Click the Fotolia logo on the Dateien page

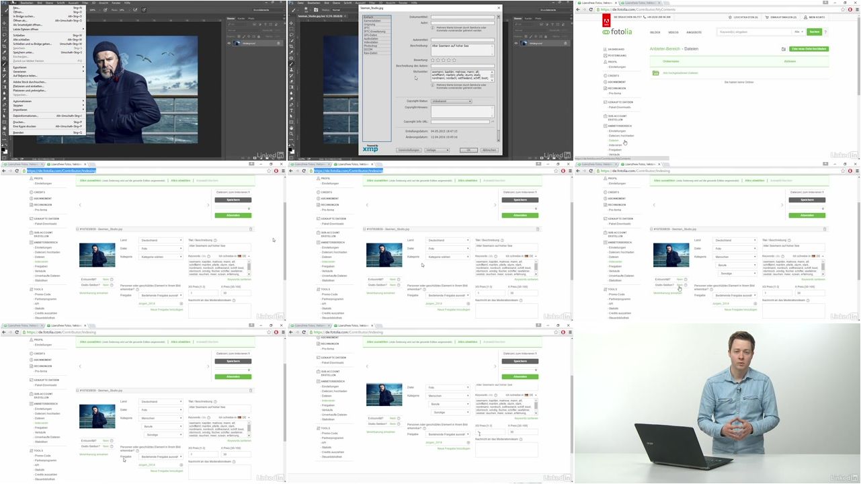click(x=617, y=32)
